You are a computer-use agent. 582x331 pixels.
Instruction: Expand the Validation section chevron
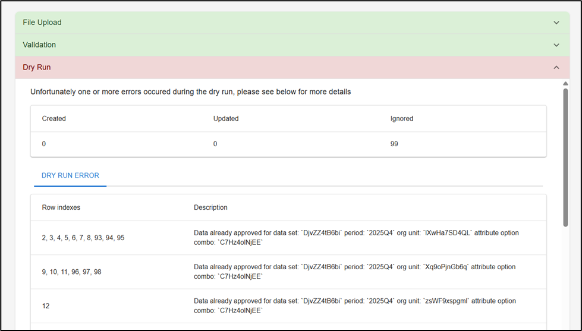(556, 45)
